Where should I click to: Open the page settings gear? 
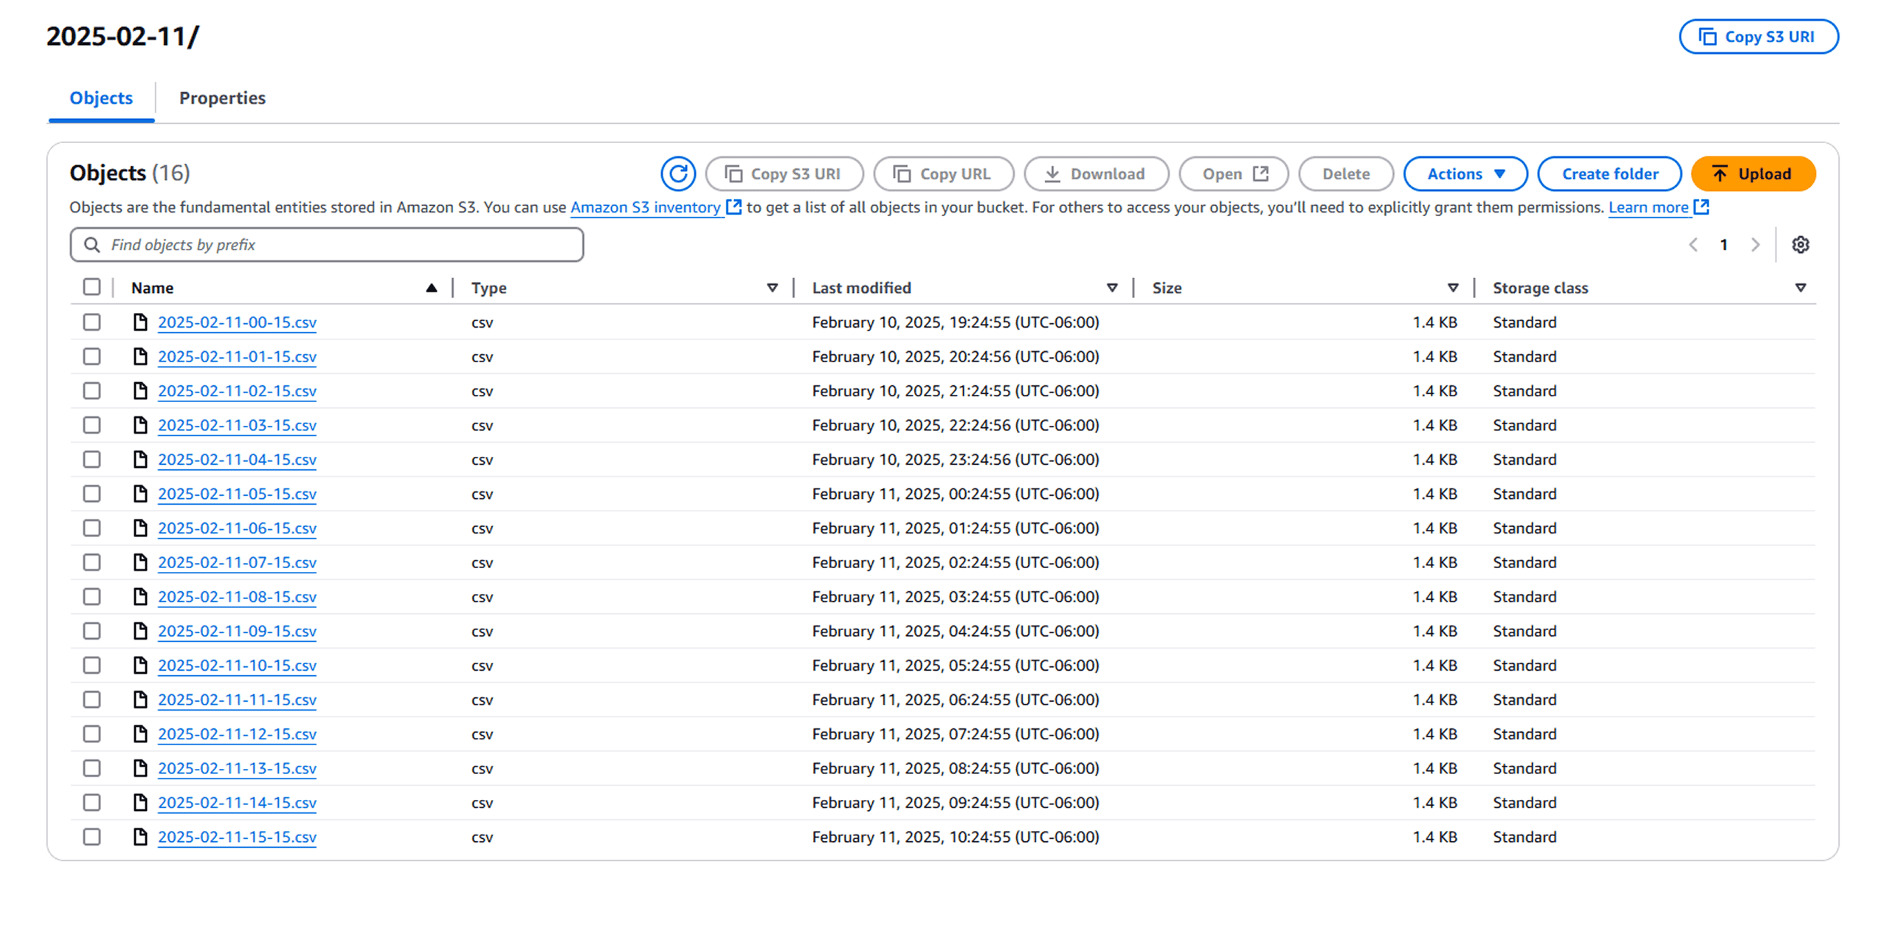point(1800,244)
